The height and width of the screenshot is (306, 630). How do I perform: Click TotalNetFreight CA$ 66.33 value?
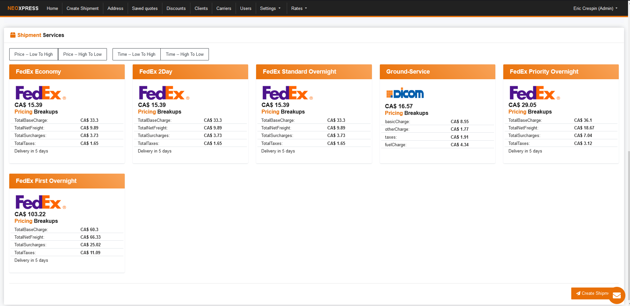(x=90, y=237)
